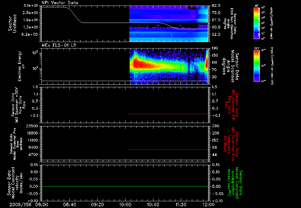
Task: Click the 3.1e+01 sector tick label
Action: pos(31,6)
